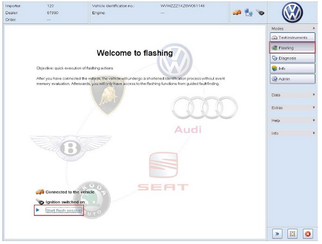Click the Ignition switched on status text

pos(65,202)
